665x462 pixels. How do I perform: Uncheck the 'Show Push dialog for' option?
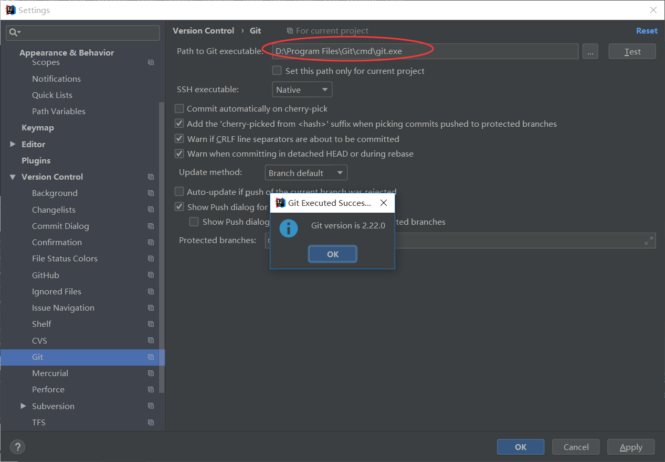179,207
